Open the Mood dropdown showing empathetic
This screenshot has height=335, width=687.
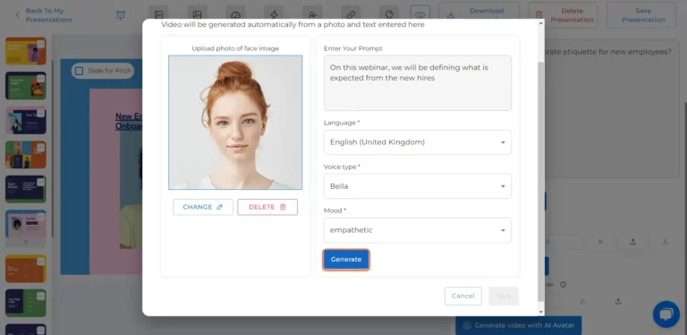418,230
